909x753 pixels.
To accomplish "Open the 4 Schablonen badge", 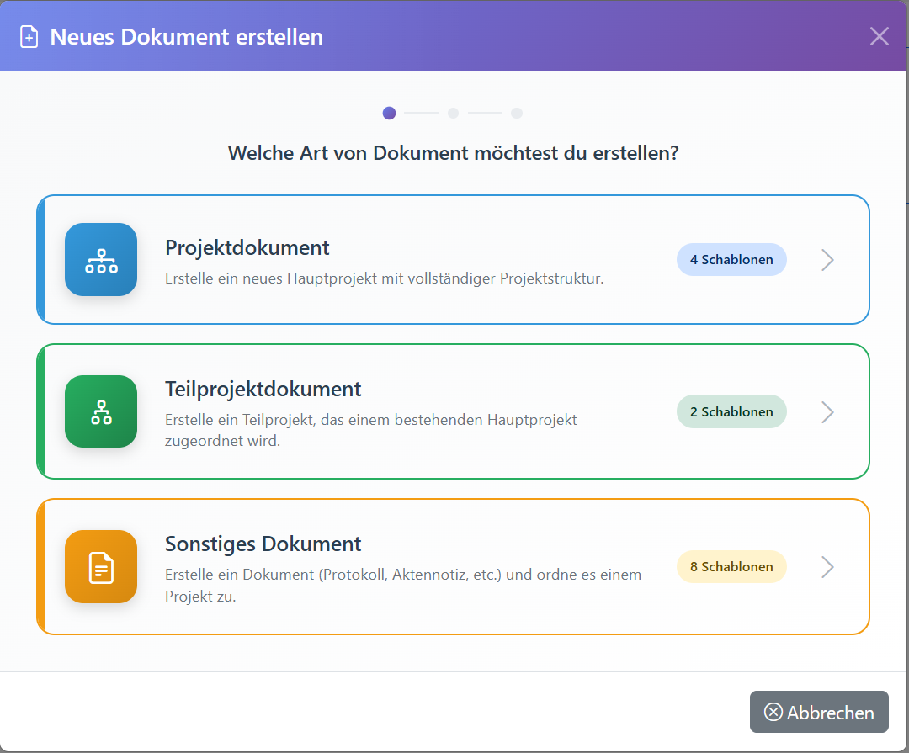I will pyautogui.click(x=731, y=259).
